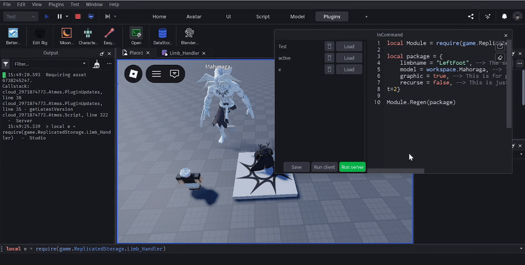Click the eraser clear icon in InCommand
The width and height of the screenshot is (525, 265).
pos(500,58)
